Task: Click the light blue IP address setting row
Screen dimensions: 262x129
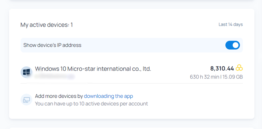Action: [132, 45]
